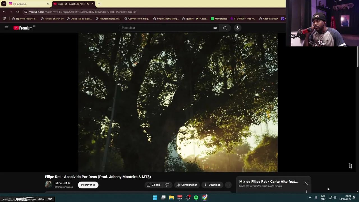
Task: Open clock showing 20:21 18/07/2025
Action: pyautogui.click(x=345, y=198)
